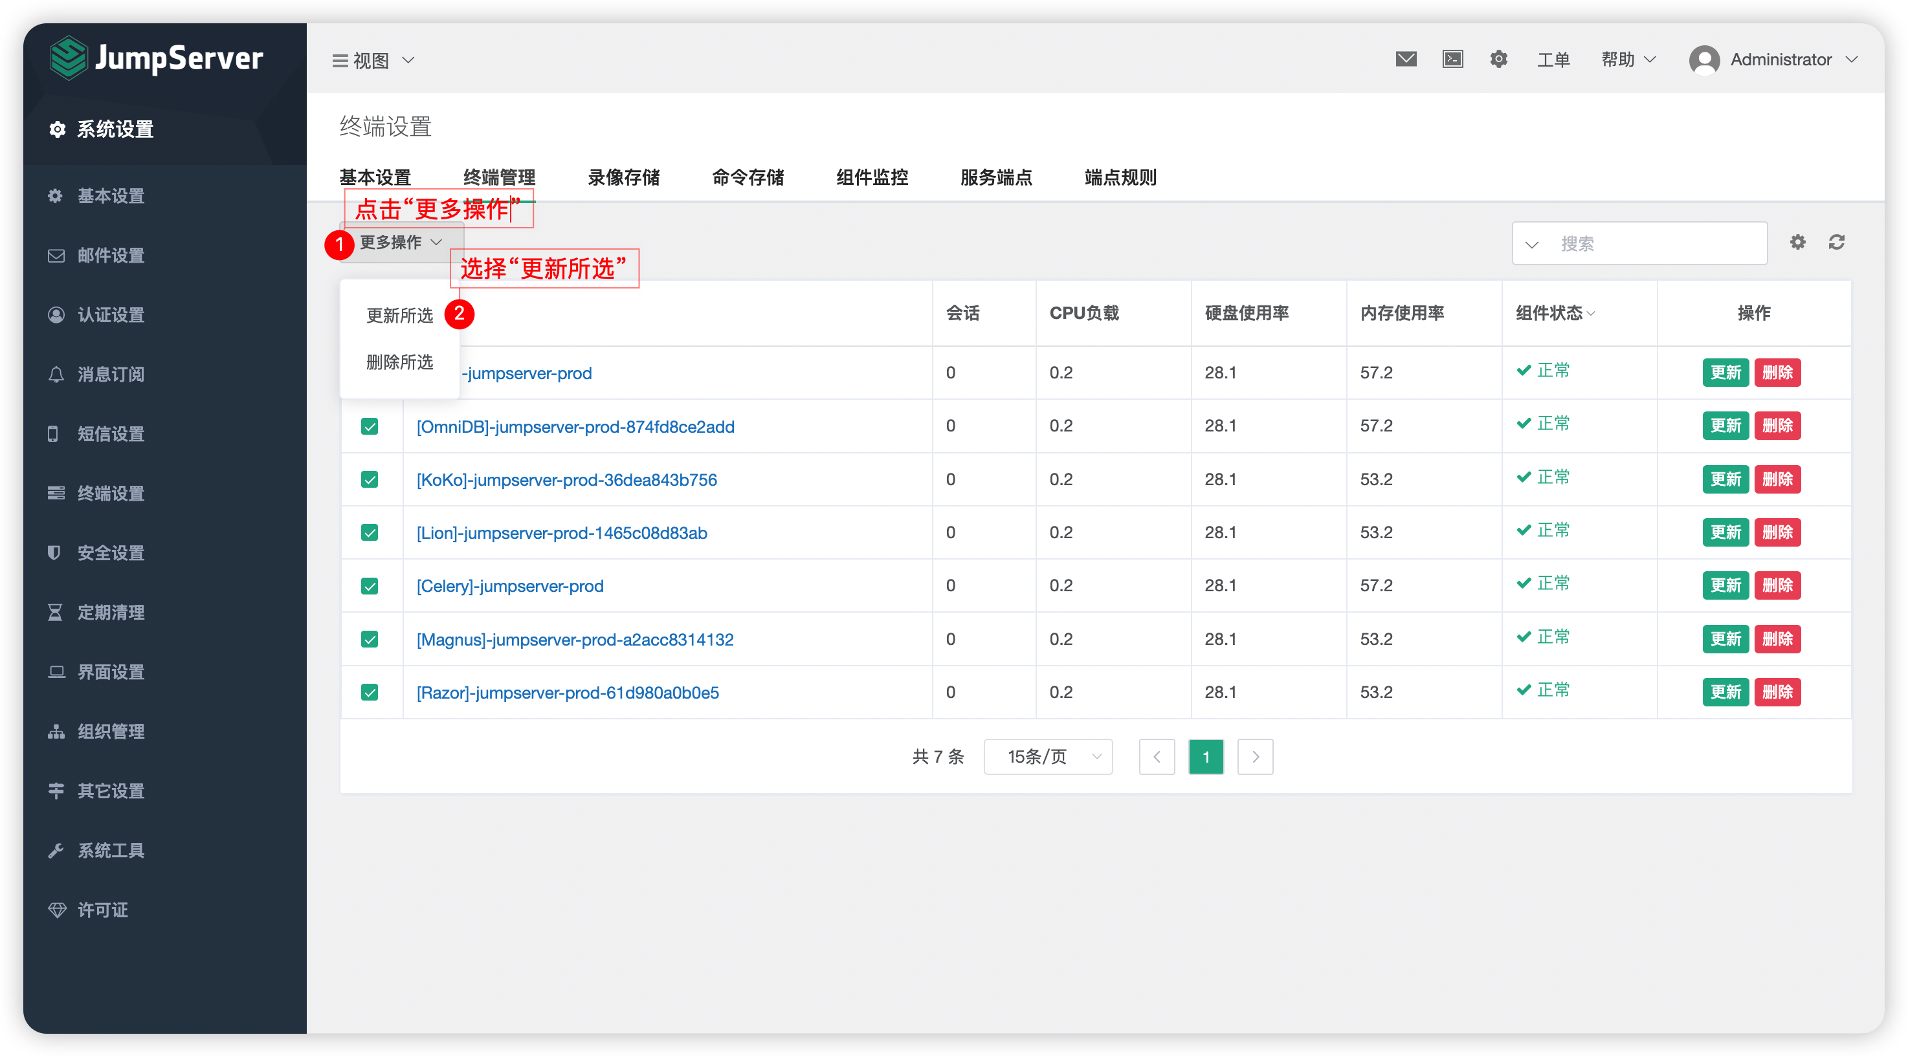Open the 更多操作 dropdown

click(399, 242)
